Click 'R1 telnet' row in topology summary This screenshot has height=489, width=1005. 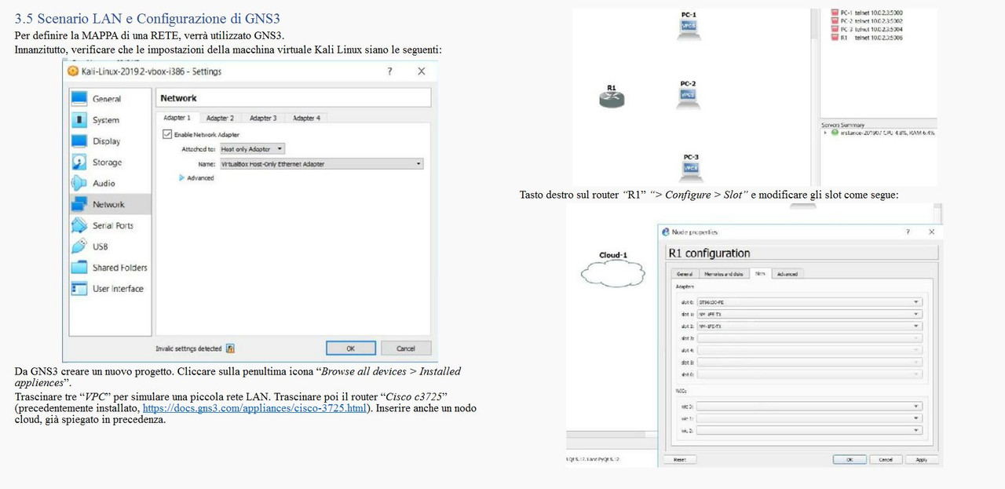tap(872, 37)
